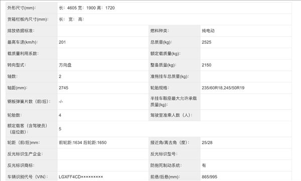The height and width of the screenshot is (181, 301).
Task: Click the approach/departure angle value 25/28
Action: tap(207, 142)
